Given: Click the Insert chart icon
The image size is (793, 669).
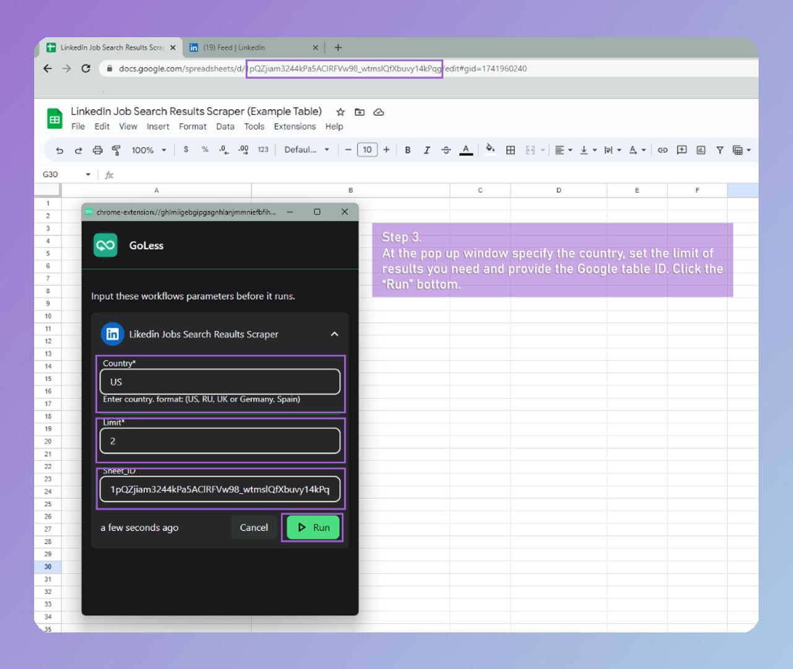Looking at the screenshot, I should click(701, 150).
